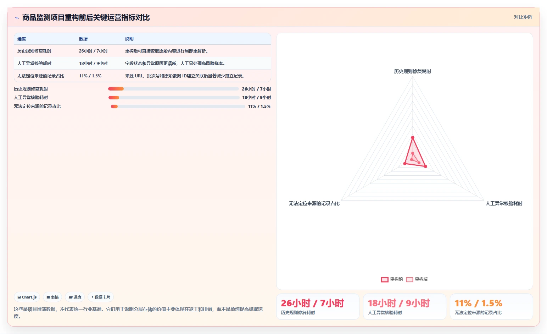Image resolution: width=547 pixels, height=334 pixels.
Task: Click the 历史规则修复耗时 progress bar
Action: click(173, 89)
